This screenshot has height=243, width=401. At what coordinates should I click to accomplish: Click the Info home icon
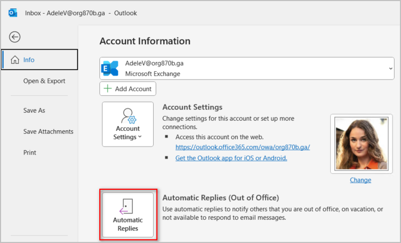click(15, 60)
